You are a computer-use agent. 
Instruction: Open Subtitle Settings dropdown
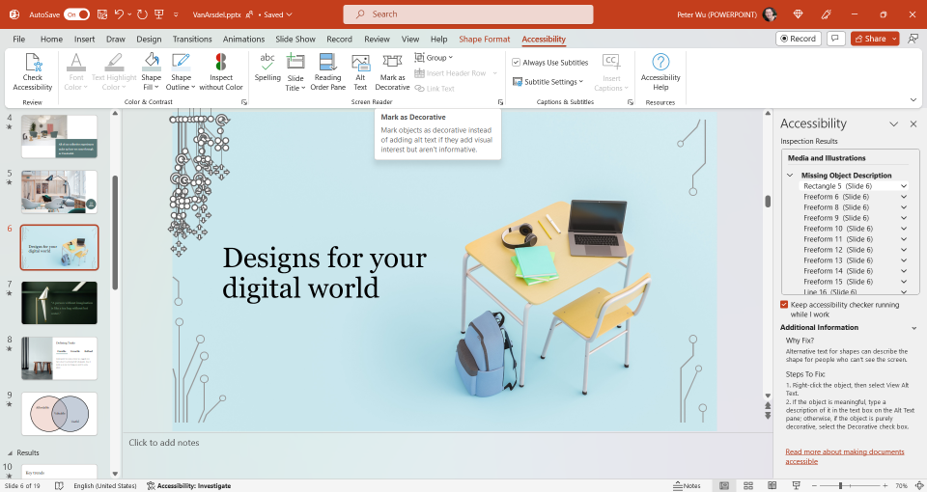pyautogui.click(x=548, y=81)
